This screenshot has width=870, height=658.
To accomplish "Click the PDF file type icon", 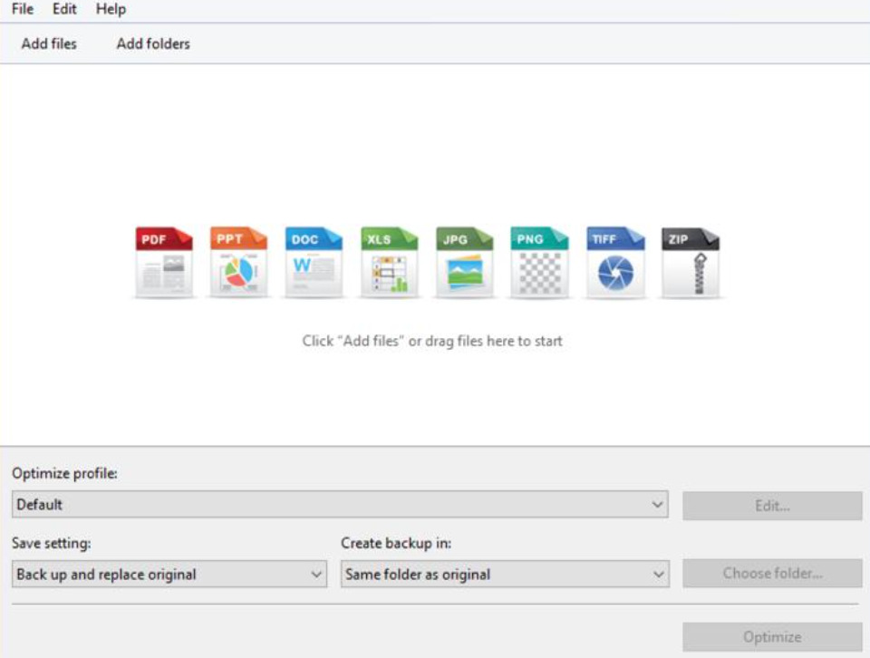I will pyautogui.click(x=164, y=262).
